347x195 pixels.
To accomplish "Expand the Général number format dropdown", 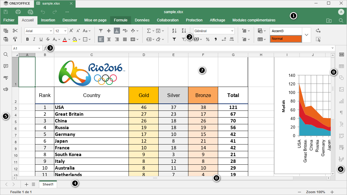I will (x=214, y=31).
